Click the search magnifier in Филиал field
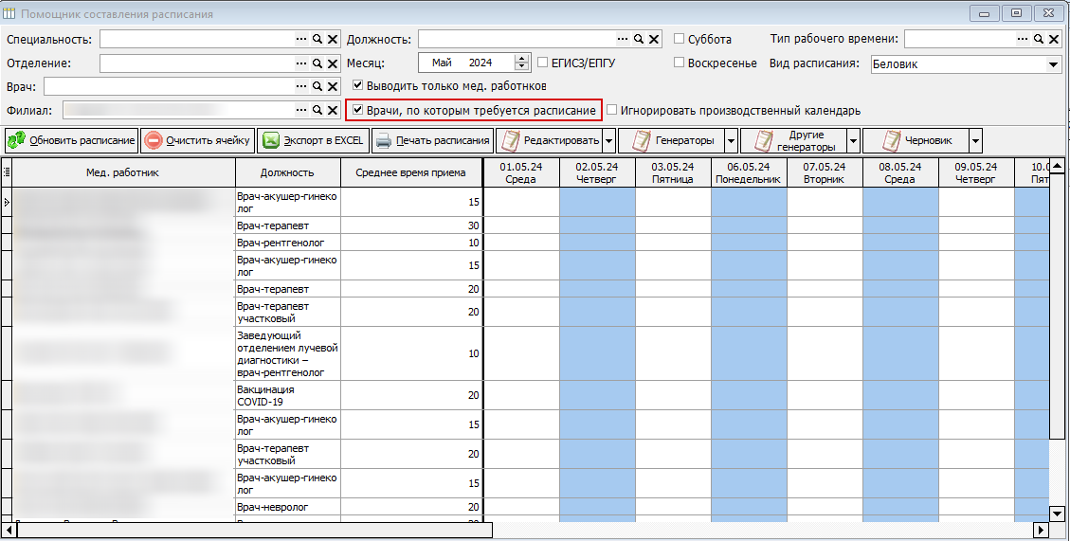This screenshot has height=541, width=1070. (317, 111)
